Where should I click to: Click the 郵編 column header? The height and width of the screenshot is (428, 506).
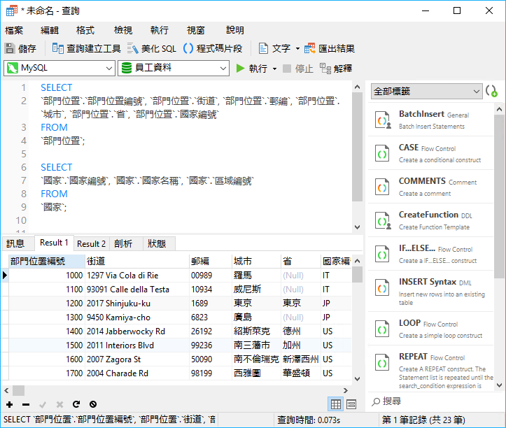pos(211,262)
